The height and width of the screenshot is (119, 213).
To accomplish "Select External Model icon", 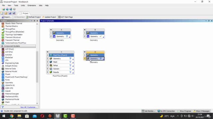I will (x=3, y=71).
